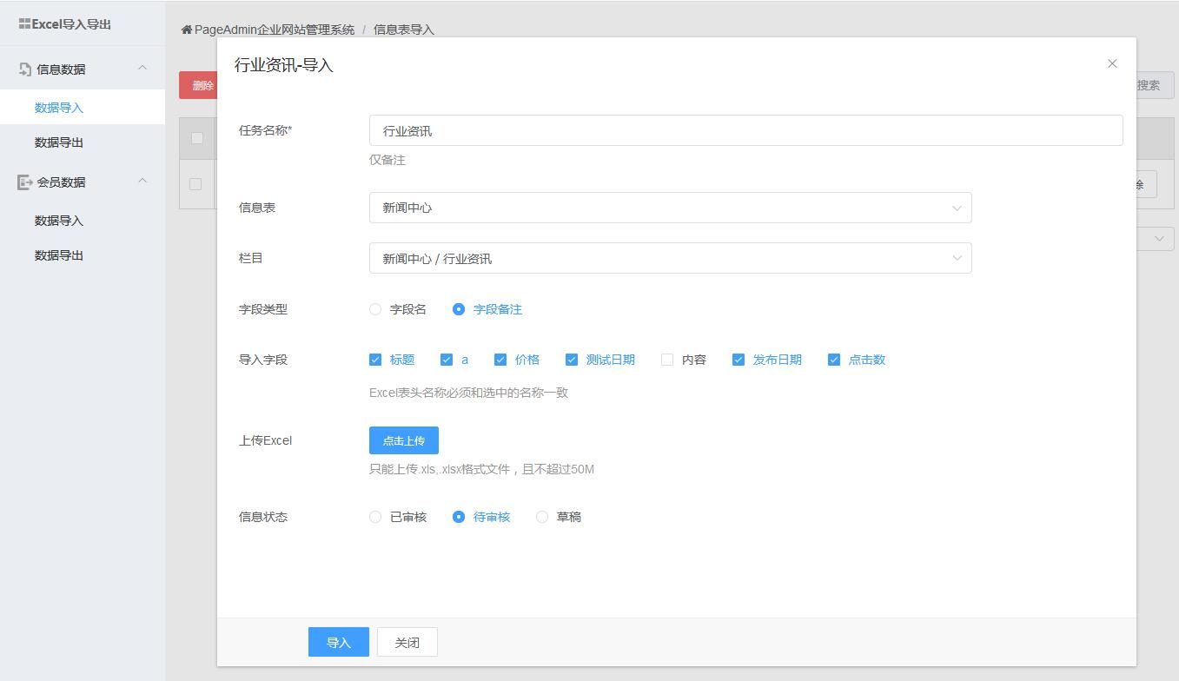Image resolution: width=1179 pixels, height=681 pixels.
Task: Click the 关闭 button
Action: point(407,643)
